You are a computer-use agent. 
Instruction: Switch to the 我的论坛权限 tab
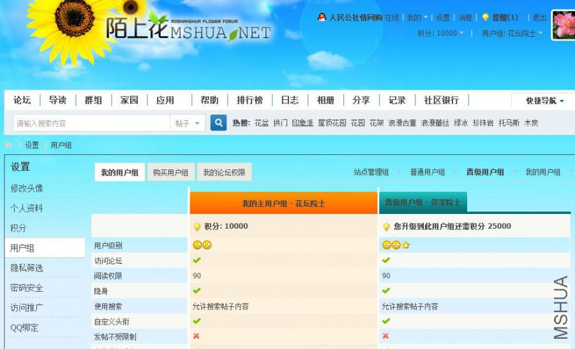pos(224,173)
